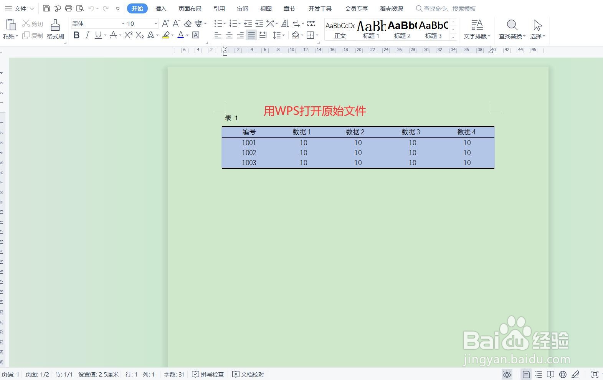Toggle reading mode book icon
This screenshot has width=603, height=380.
point(550,374)
